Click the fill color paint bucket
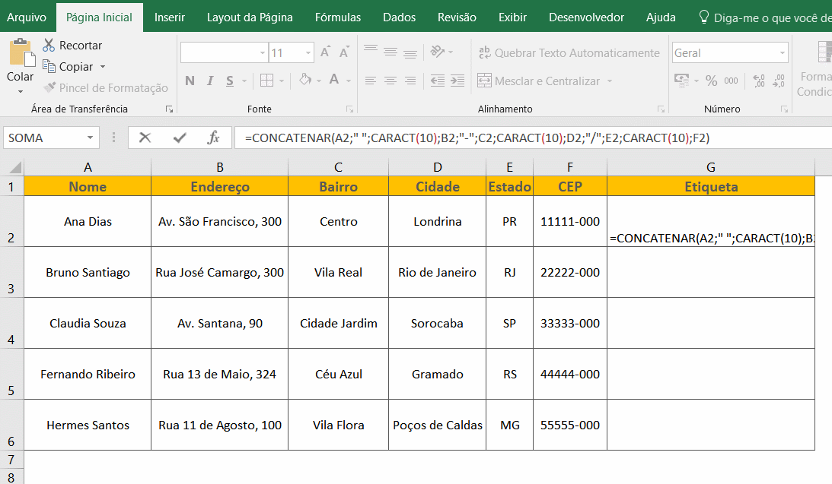The height and width of the screenshot is (484, 832). pyautogui.click(x=305, y=81)
